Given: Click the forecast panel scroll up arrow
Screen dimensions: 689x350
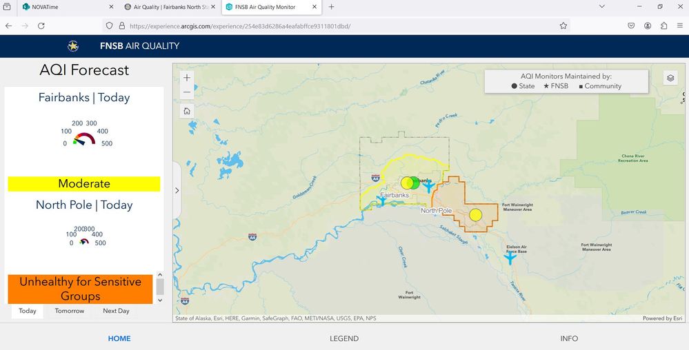Looking at the screenshot, I should coord(160,274).
